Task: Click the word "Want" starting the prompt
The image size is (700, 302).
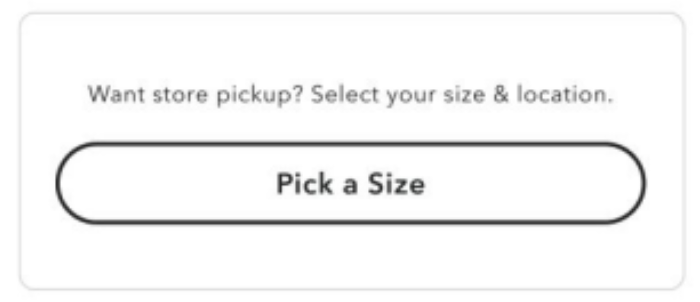Action: click(x=116, y=94)
